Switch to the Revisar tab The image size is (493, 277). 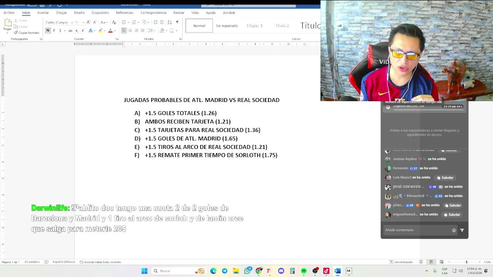click(179, 13)
